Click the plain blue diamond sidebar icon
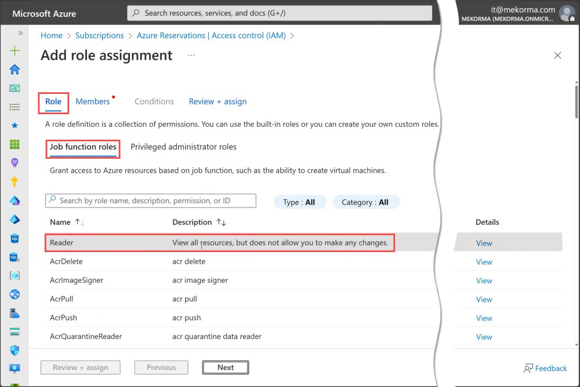The height and width of the screenshot is (387, 580). pos(14,220)
